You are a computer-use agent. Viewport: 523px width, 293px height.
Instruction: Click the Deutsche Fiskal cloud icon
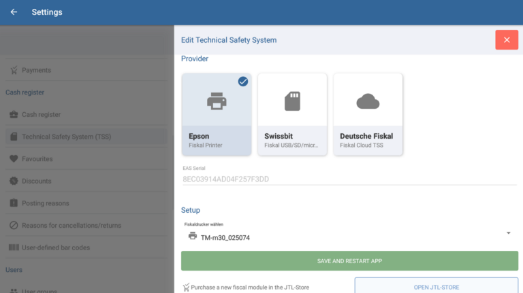pyautogui.click(x=368, y=101)
